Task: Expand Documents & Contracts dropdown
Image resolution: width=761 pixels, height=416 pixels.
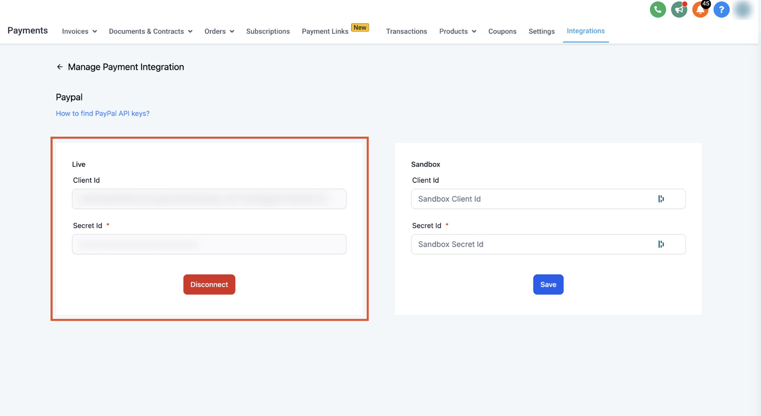Action: [x=150, y=31]
